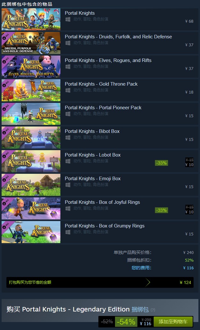Click the ¥ 68 Portal Knights price
The width and height of the screenshot is (200, 330).
point(189,21)
